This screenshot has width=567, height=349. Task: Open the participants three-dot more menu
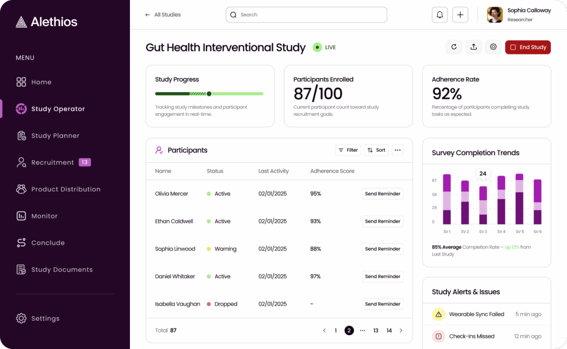397,150
